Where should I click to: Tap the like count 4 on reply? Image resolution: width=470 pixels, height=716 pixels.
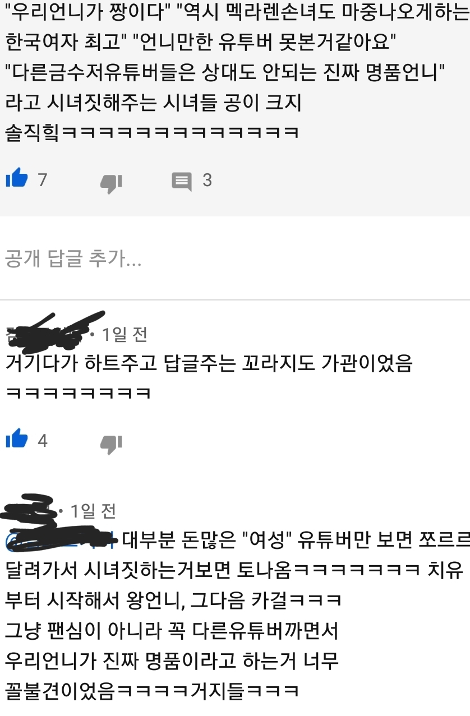(x=43, y=441)
